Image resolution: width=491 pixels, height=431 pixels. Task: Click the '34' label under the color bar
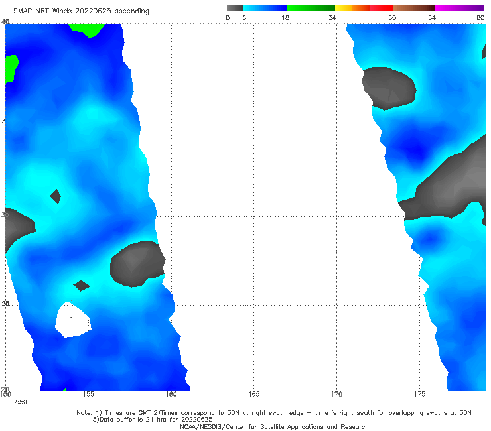coord(332,18)
